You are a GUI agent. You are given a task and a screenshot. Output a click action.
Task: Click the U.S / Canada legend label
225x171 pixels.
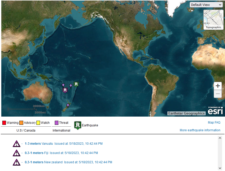26,131
